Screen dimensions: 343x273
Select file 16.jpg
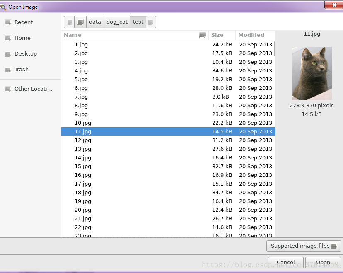pos(168,175)
